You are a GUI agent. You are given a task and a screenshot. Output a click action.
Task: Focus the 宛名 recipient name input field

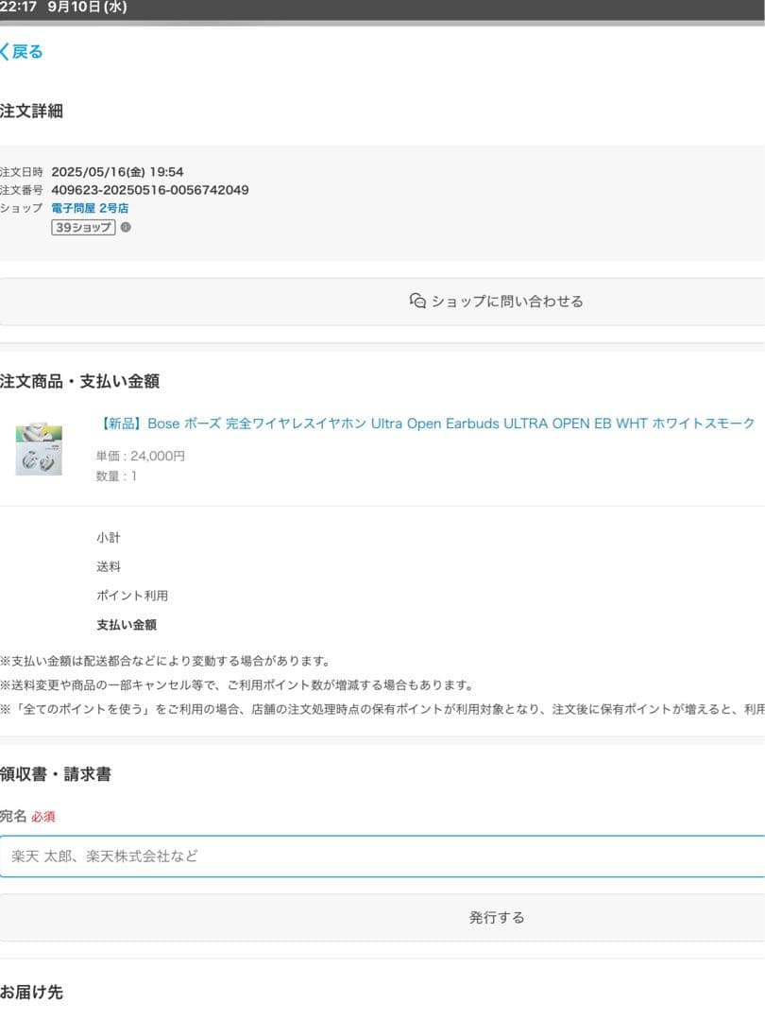coord(382,856)
